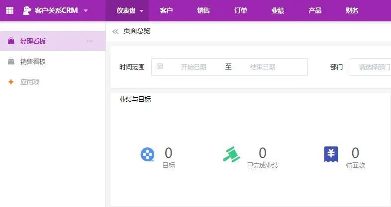Image resolution: width=391 pixels, height=207 pixels.
Task: Click the CRM dog logo icon
Action: 27,10
